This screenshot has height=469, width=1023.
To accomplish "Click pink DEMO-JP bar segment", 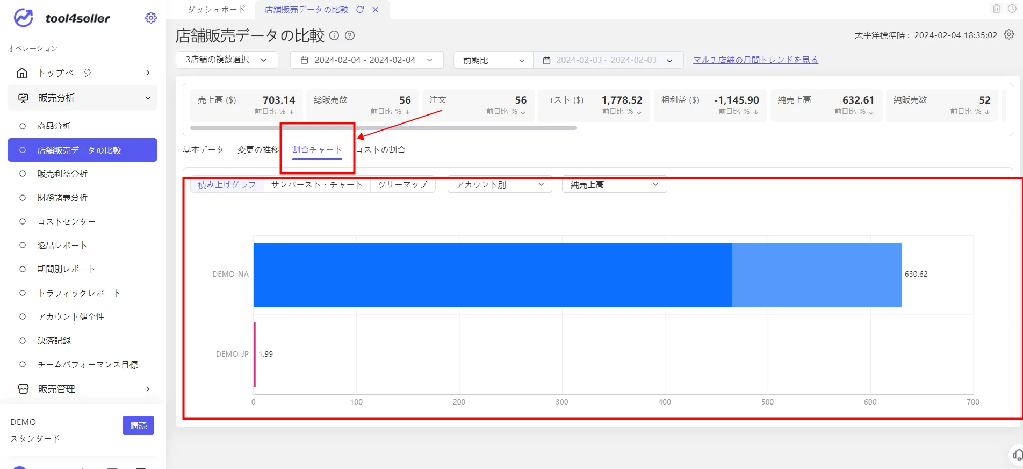I will pyautogui.click(x=255, y=355).
